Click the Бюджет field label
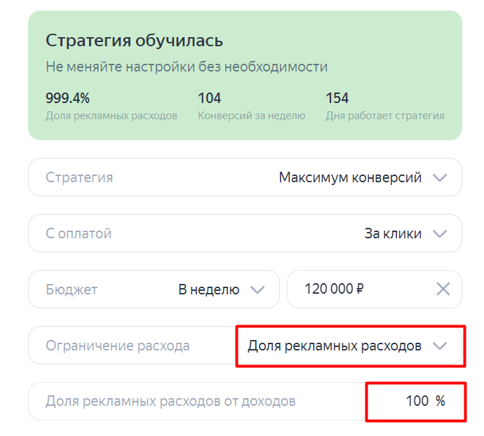 (72, 289)
